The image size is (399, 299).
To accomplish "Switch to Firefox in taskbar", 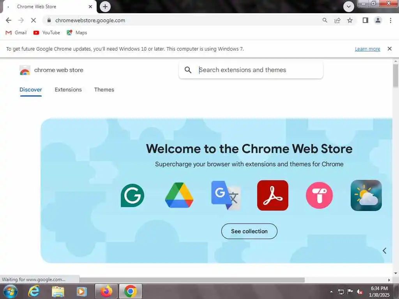I will pos(106,291).
